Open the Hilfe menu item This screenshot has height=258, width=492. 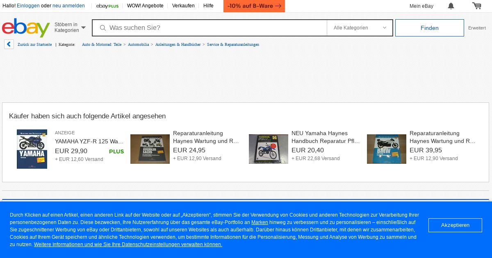click(x=208, y=6)
